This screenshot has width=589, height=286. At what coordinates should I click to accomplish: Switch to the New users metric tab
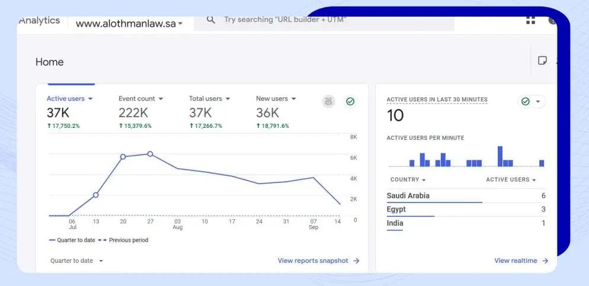coord(276,99)
